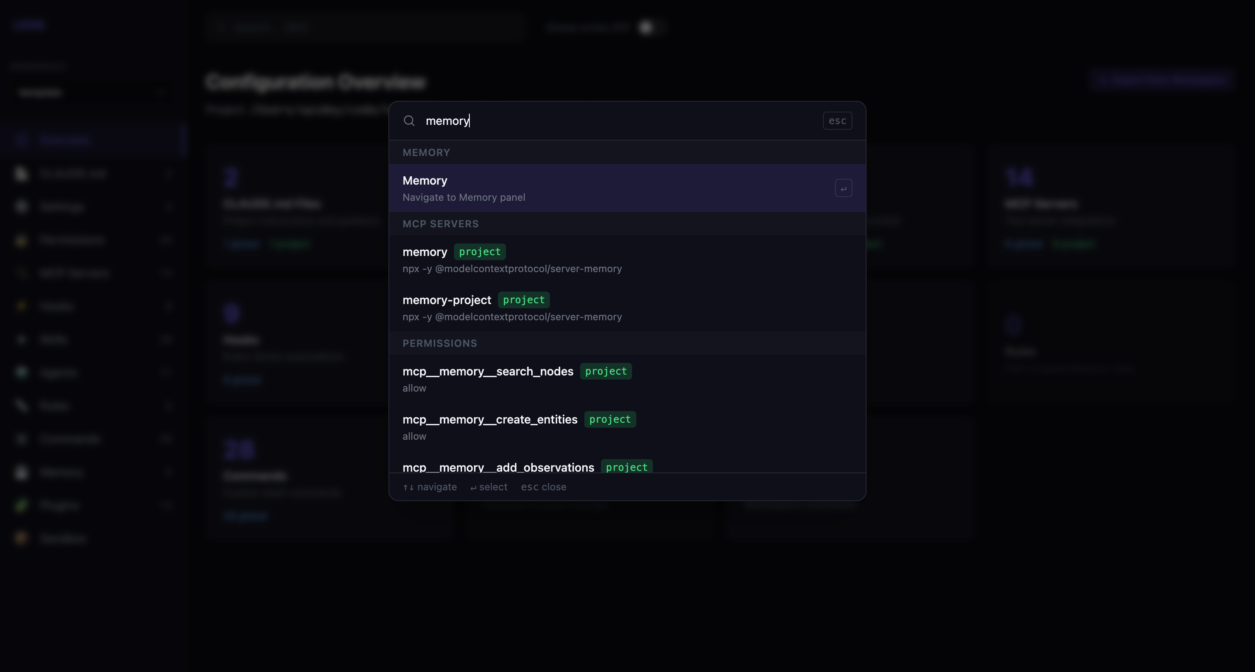The height and width of the screenshot is (672, 1255).
Task: Click the Sandbox icon at the sidebar bottom
Action: click(22, 538)
